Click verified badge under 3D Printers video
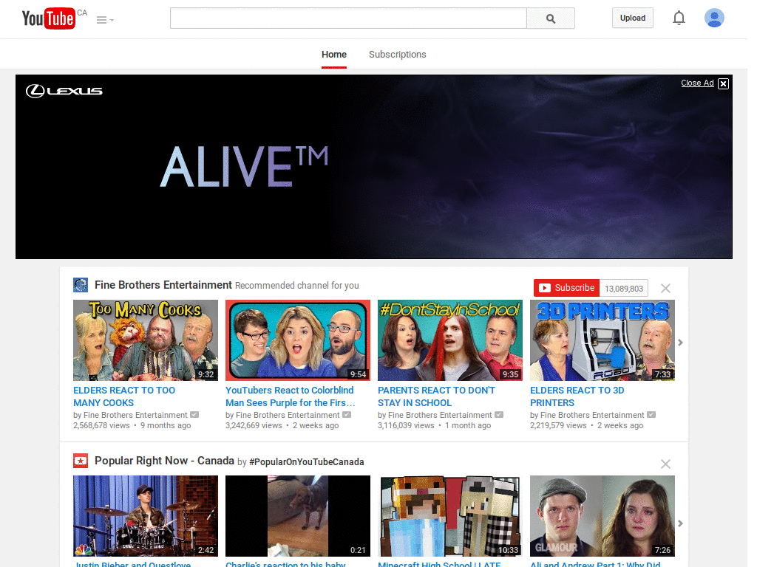 click(x=651, y=415)
